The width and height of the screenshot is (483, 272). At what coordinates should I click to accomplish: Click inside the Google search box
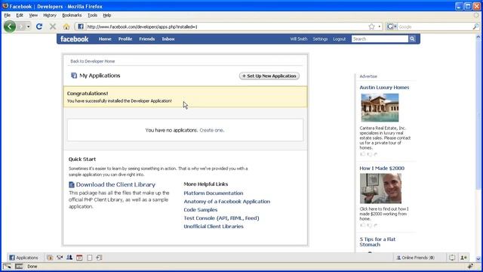click(x=435, y=27)
